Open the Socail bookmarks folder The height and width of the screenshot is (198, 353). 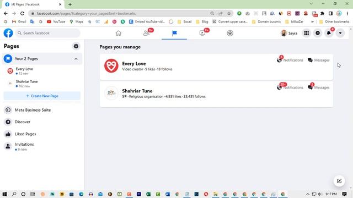point(185,21)
